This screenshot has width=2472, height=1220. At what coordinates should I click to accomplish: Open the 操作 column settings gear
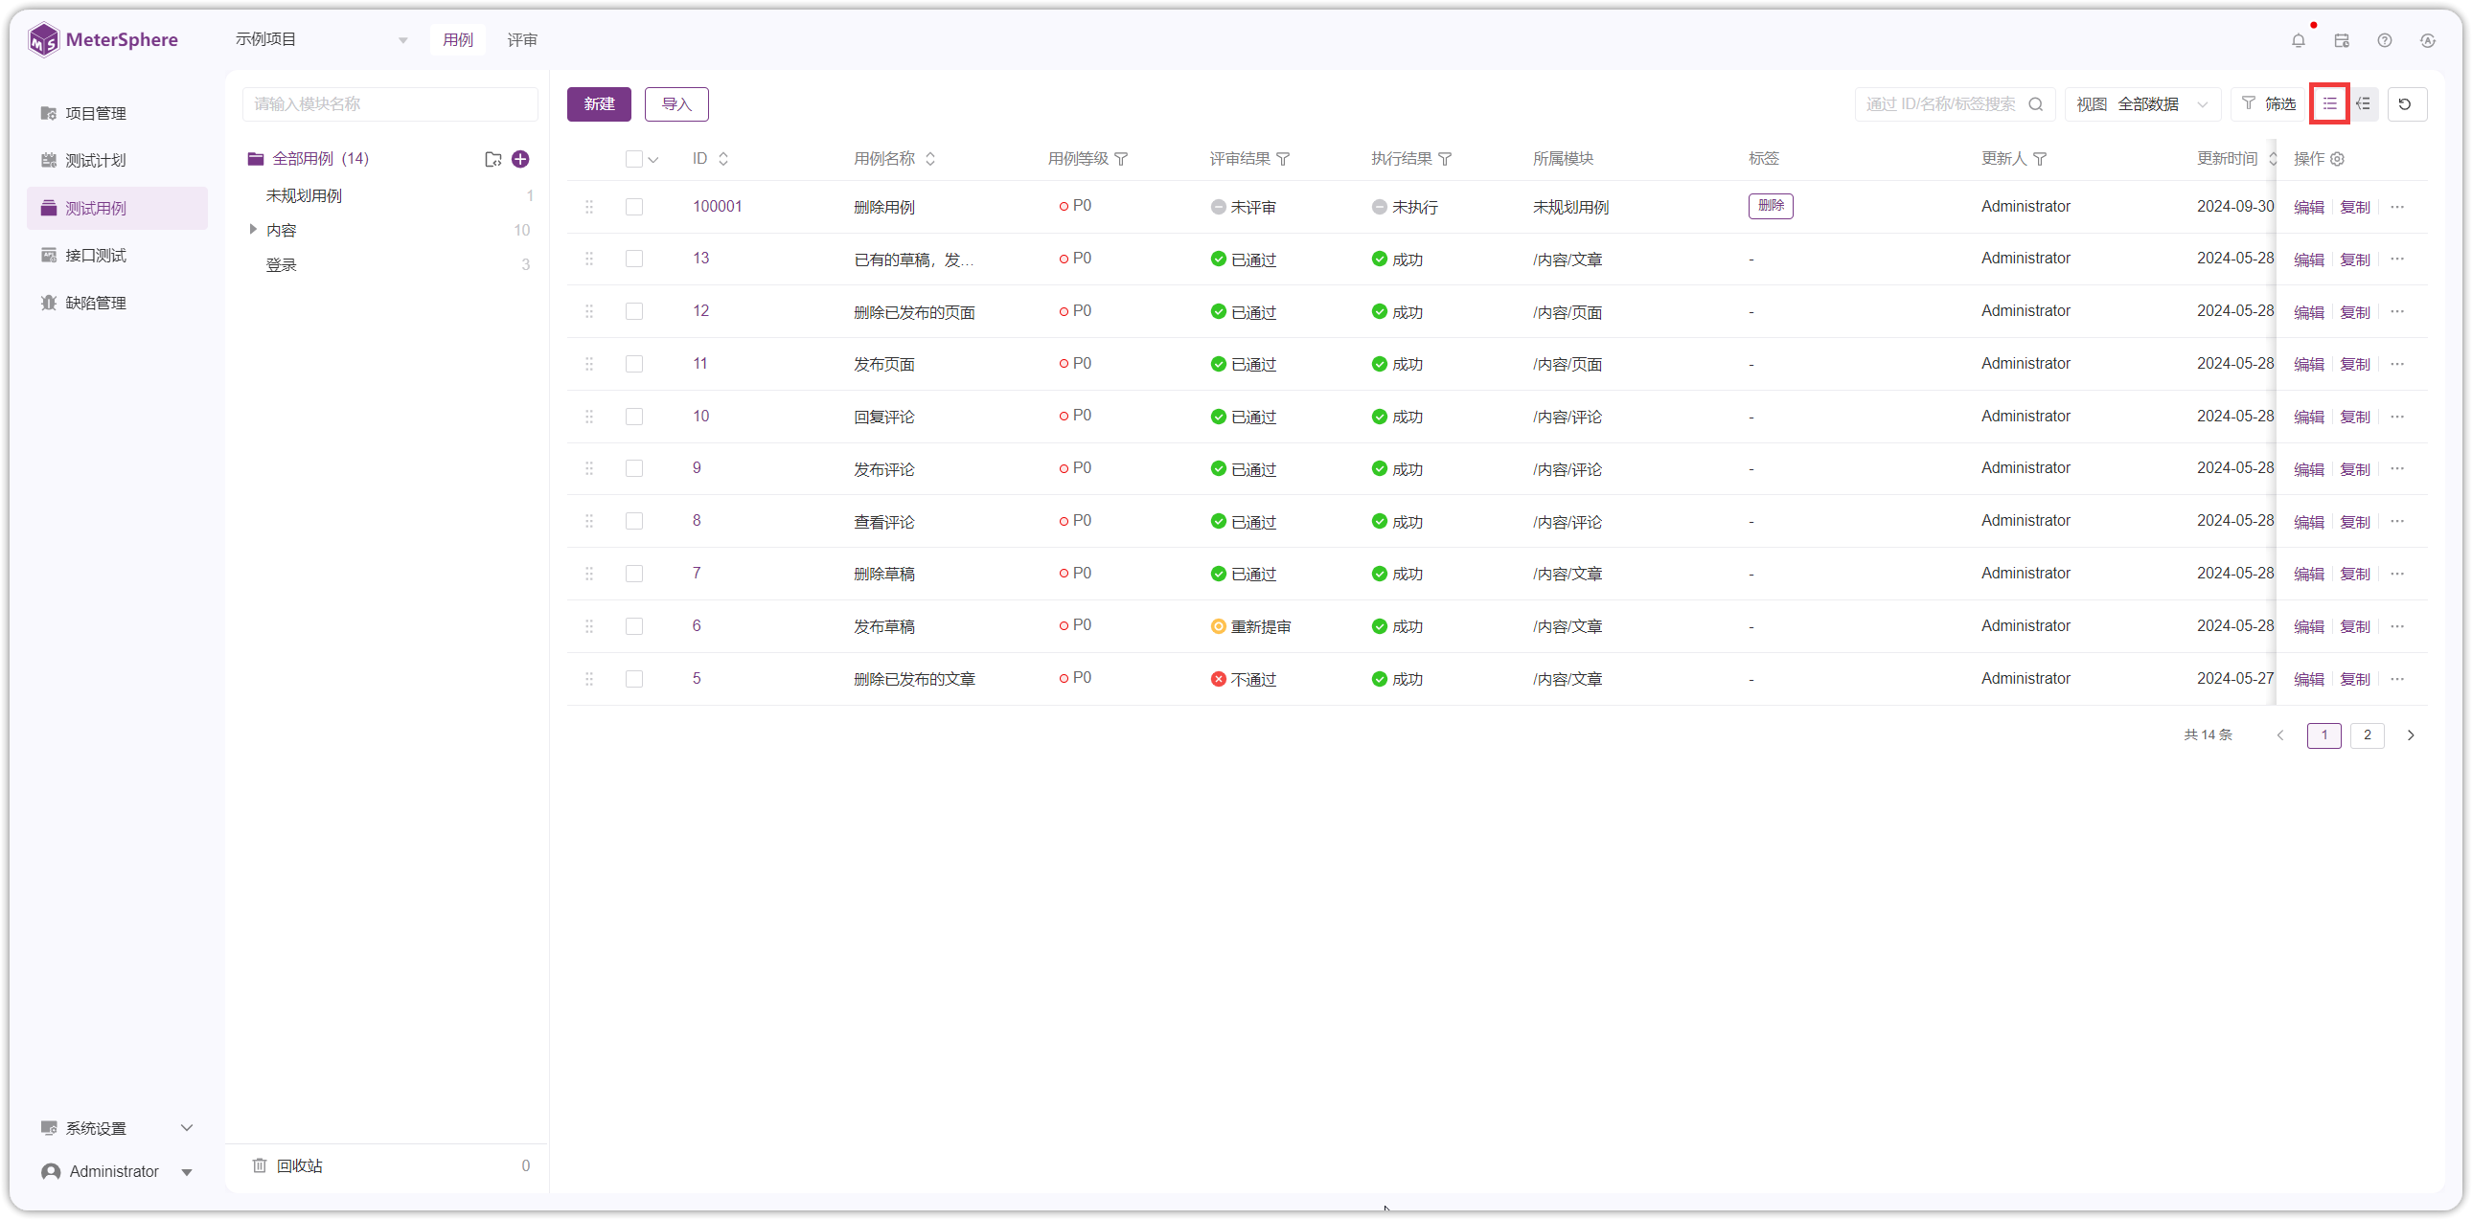point(2337,159)
